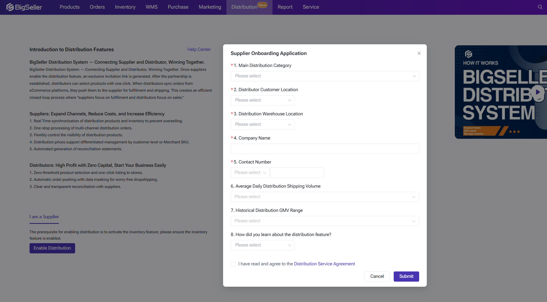Open Historical Distribution GMV Range dropdown
This screenshot has width=547, height=302.
(325, 221)
